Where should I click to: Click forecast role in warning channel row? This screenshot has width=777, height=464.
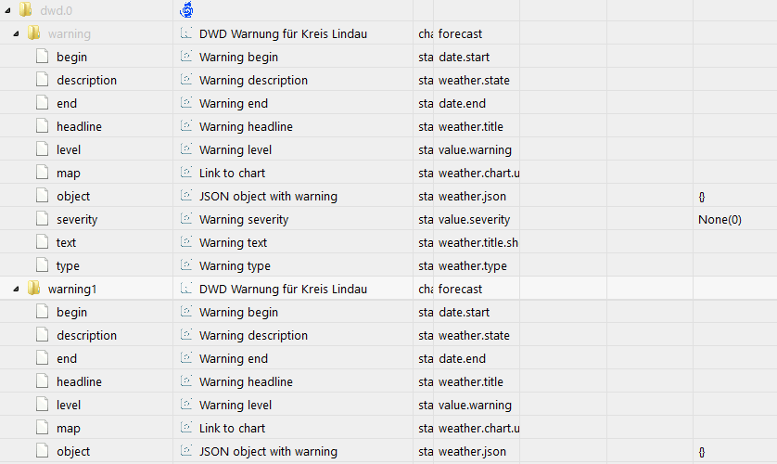pyautogui.click(x=460, y=33)
